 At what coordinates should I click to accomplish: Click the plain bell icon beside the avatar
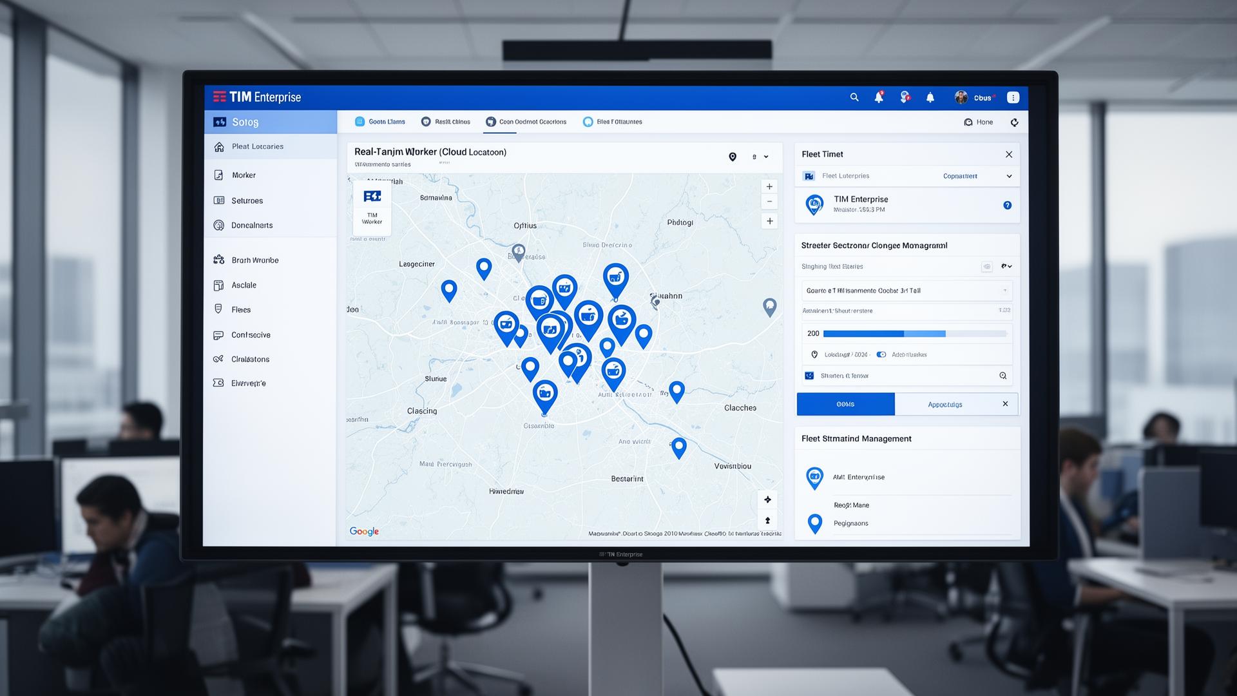pyautogui.click(x=930, y=98)
